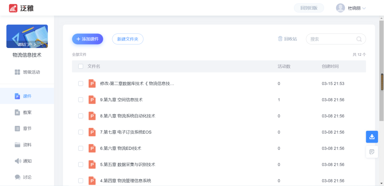The image size is (384, 186).
Task: Check the box for 8.第八章 物流系统自动化技术
Action: 81,116
